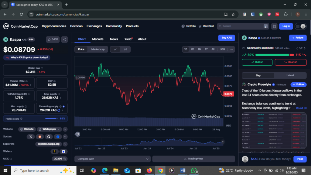Expand the Whitepaper dropdown
Screen dimensions: 311x175
(x=59, y=129)
